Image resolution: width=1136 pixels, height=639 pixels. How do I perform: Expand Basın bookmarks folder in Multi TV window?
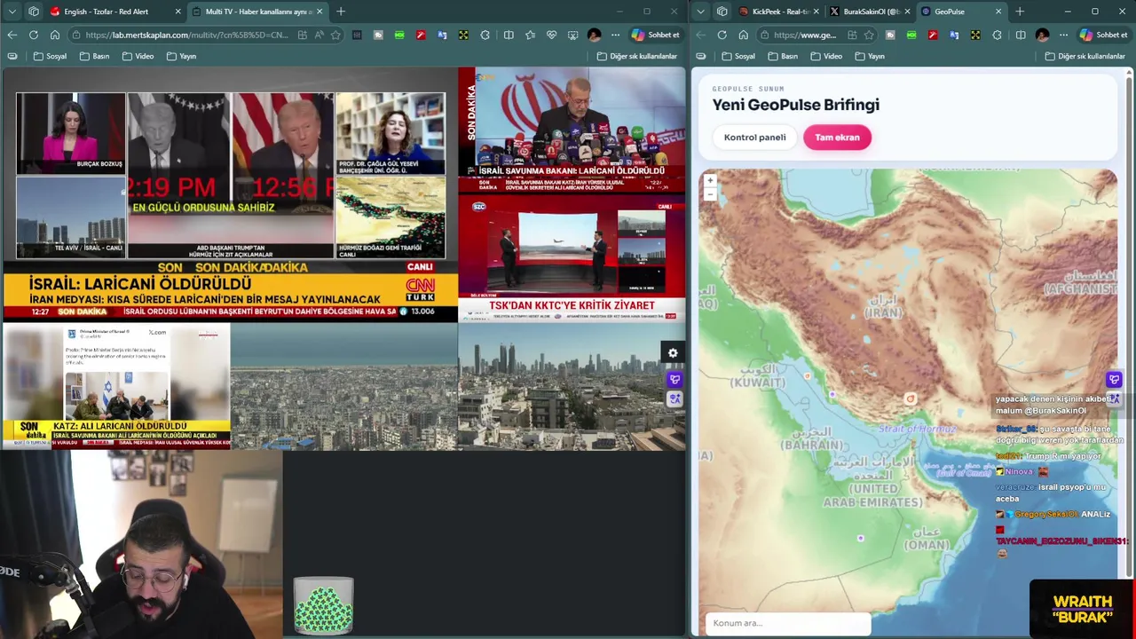(x=95, y=56)
